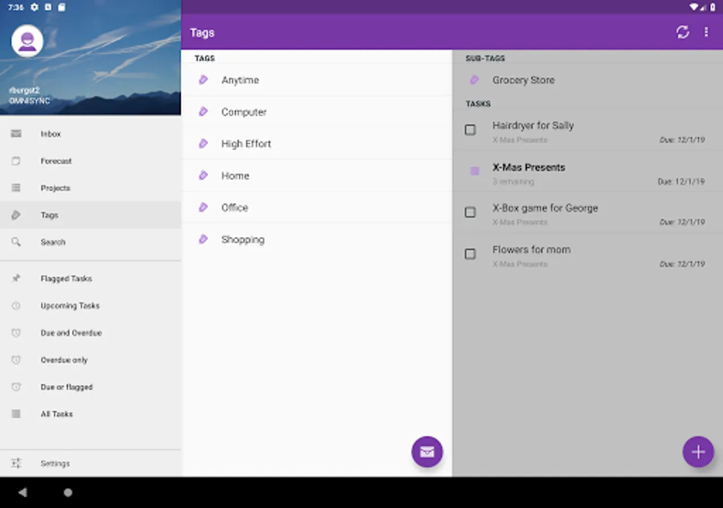The height and width of the screenshot is (508, 723).
Task: Click the tag icon beside Grocery Store
Action: pyautogui.click(x=474, y=80)
